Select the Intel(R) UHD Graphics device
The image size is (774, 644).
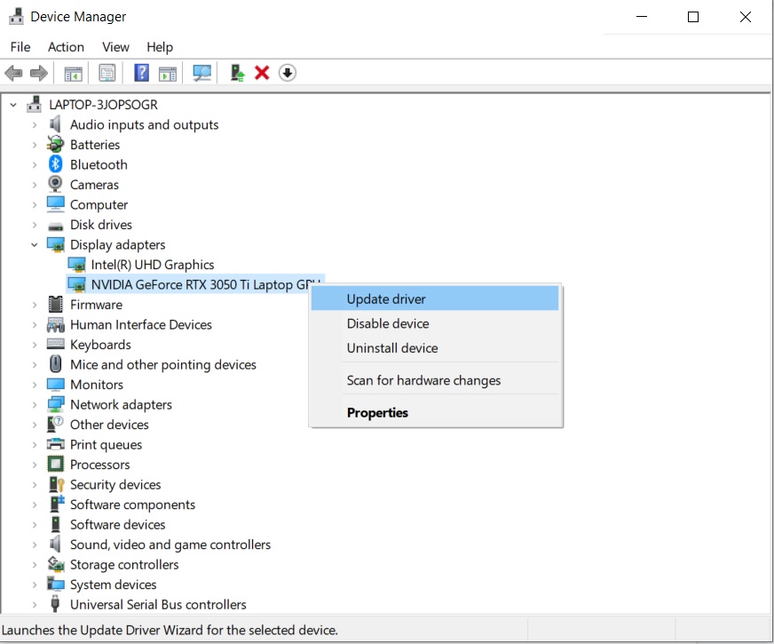tap(153, 265)
